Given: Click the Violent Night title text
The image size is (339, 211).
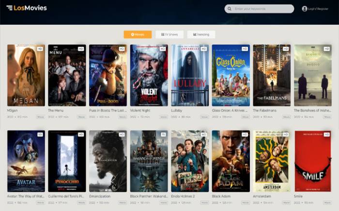Looking at the screenshot, I should [x=140, y=110].
